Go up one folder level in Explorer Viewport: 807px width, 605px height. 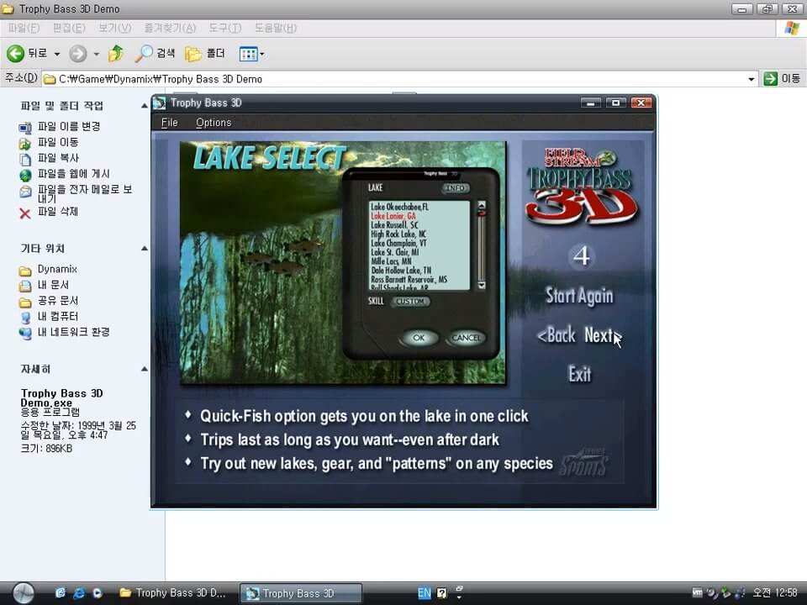click(116, 53)
